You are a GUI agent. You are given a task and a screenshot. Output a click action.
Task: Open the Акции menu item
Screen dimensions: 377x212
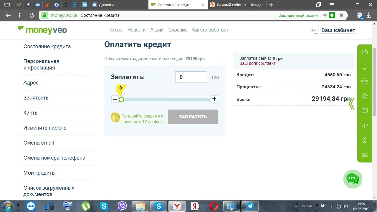tap(157, 30)
